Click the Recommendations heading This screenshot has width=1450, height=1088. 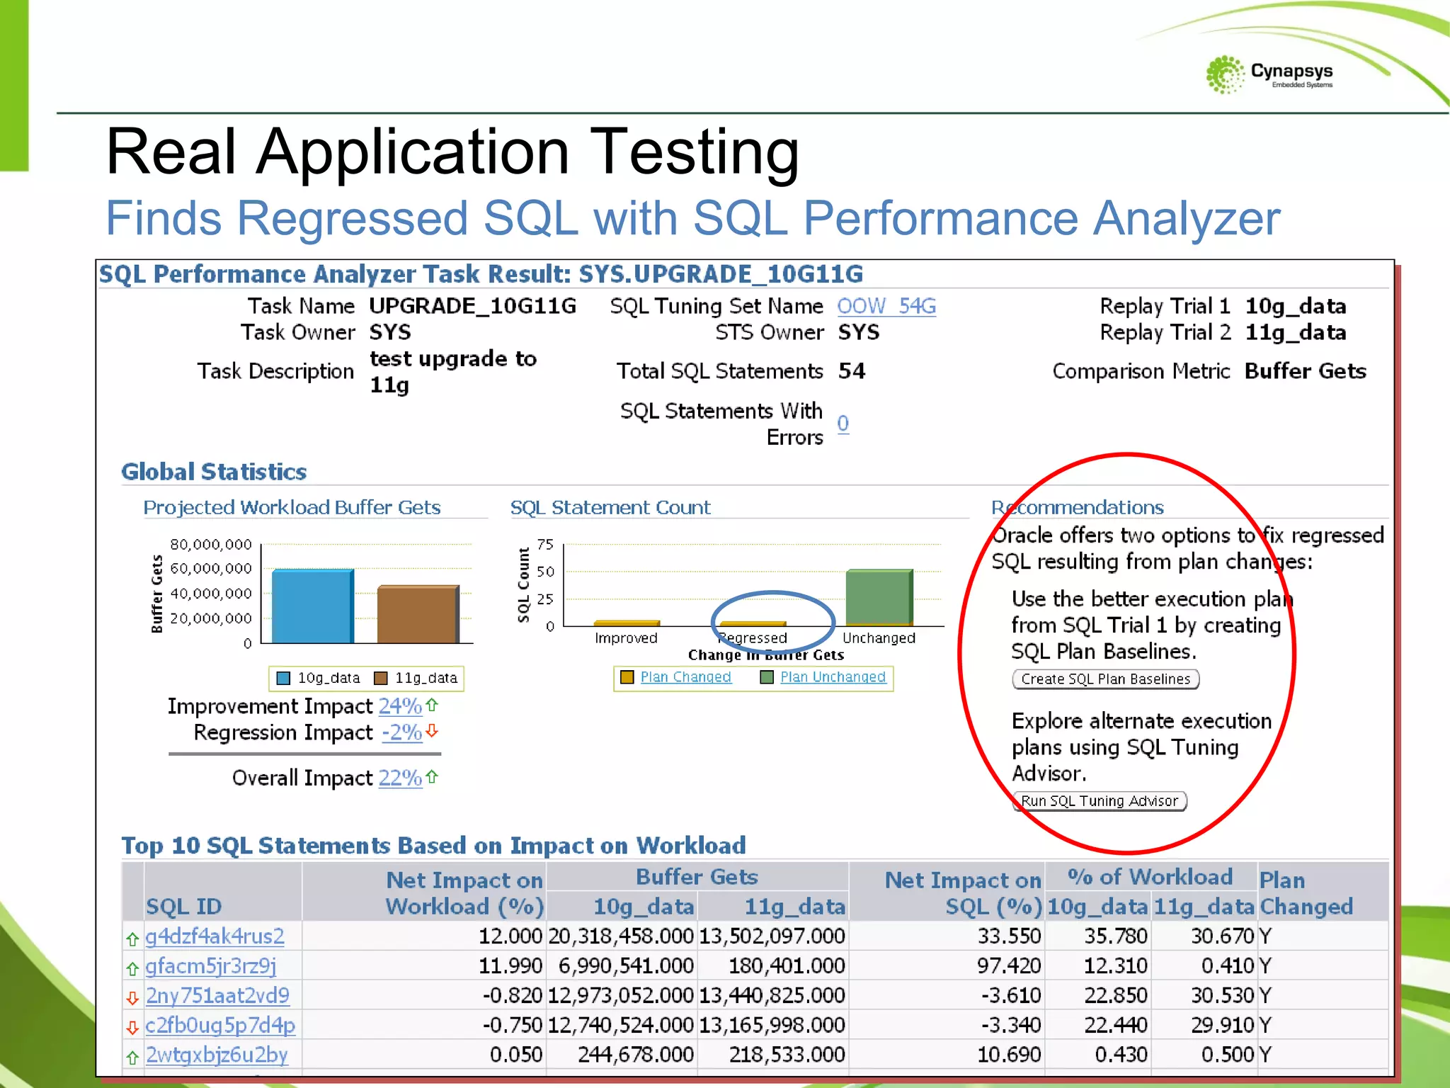1077,508
